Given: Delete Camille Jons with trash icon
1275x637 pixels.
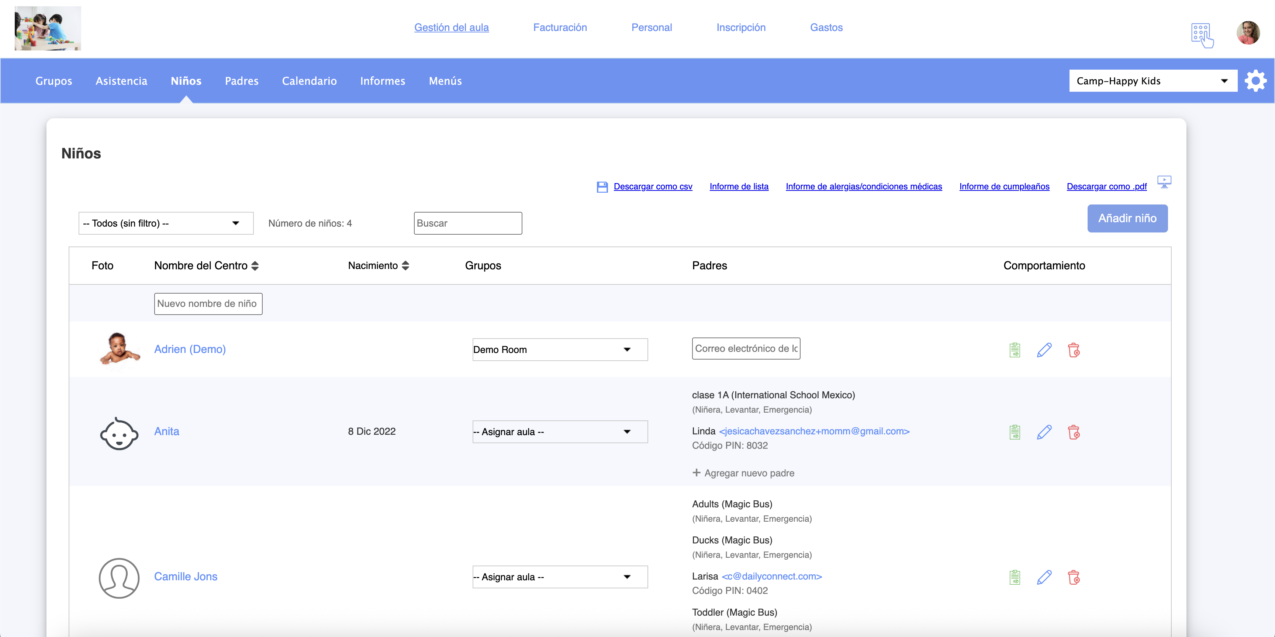Looking at the screenshot, I should point(1074,577).
